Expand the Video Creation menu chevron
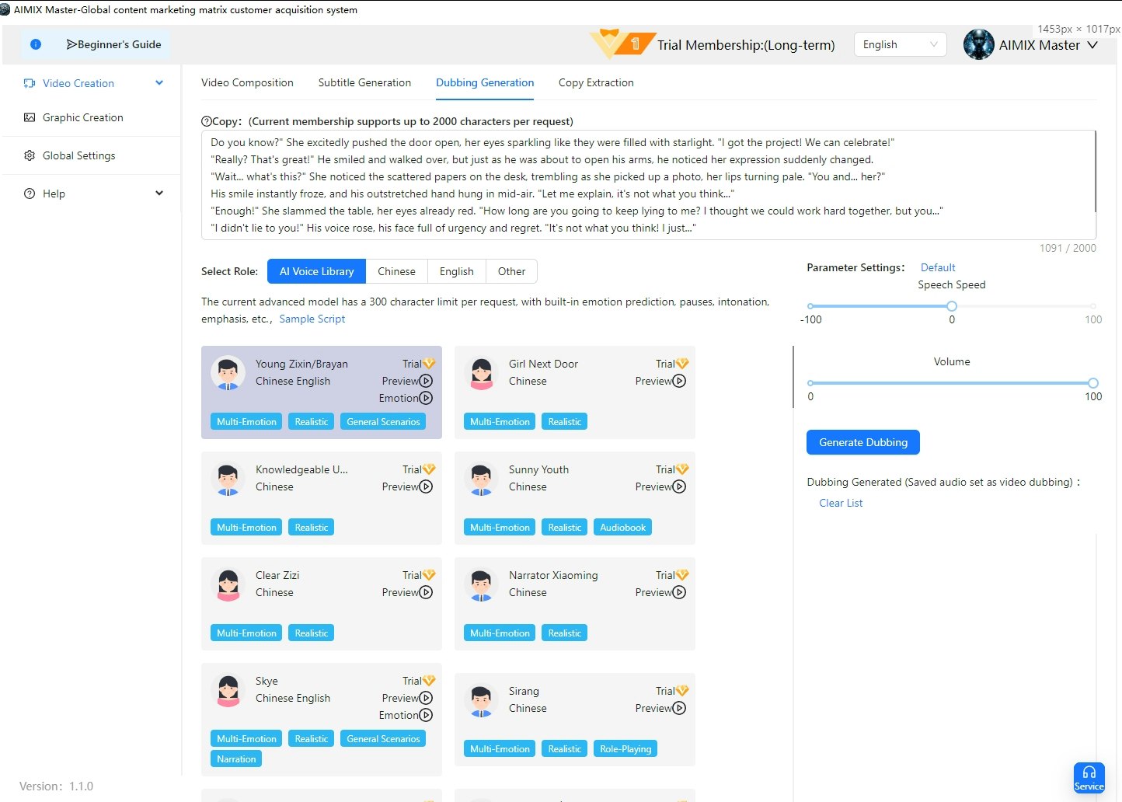 tap(159, 82)
